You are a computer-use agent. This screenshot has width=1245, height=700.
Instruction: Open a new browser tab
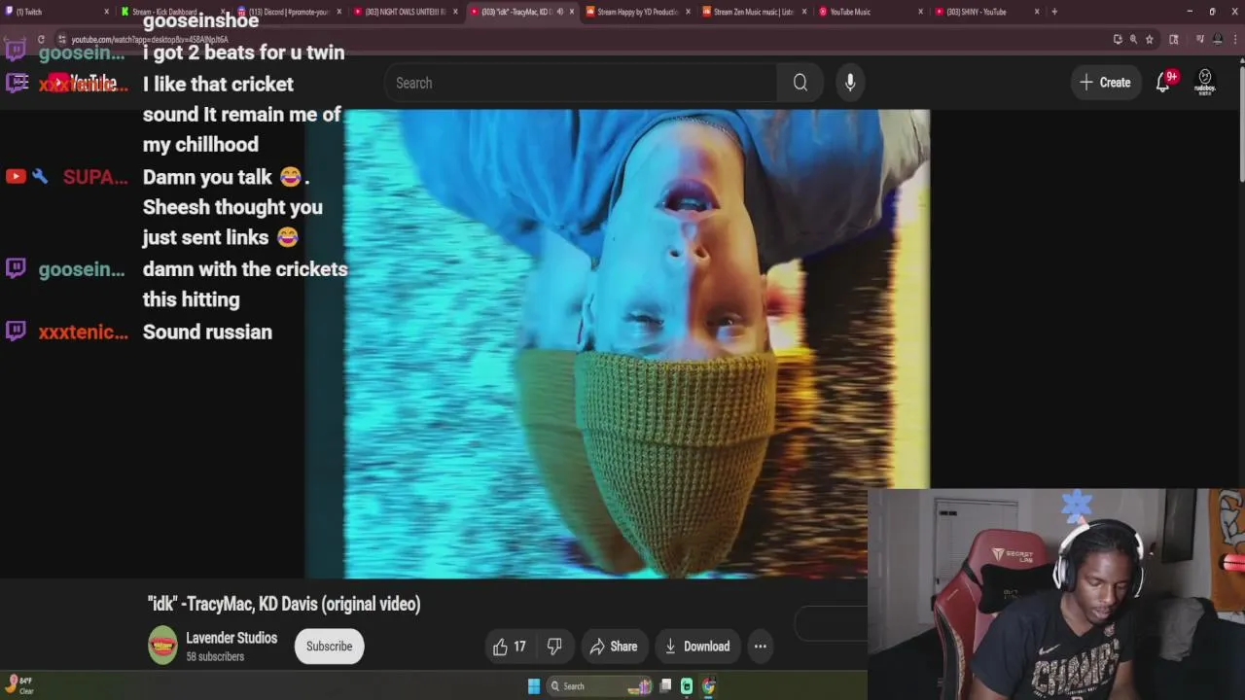1054,12
